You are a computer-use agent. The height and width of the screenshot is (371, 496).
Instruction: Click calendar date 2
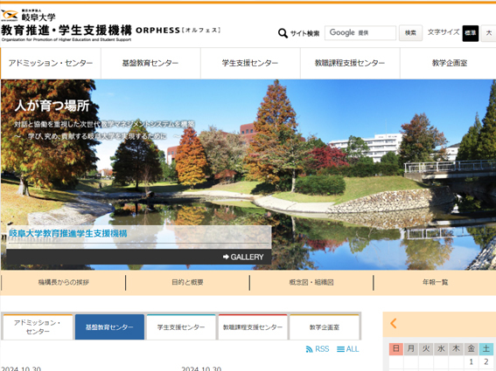pyautogui.click(x=486, y=361)
